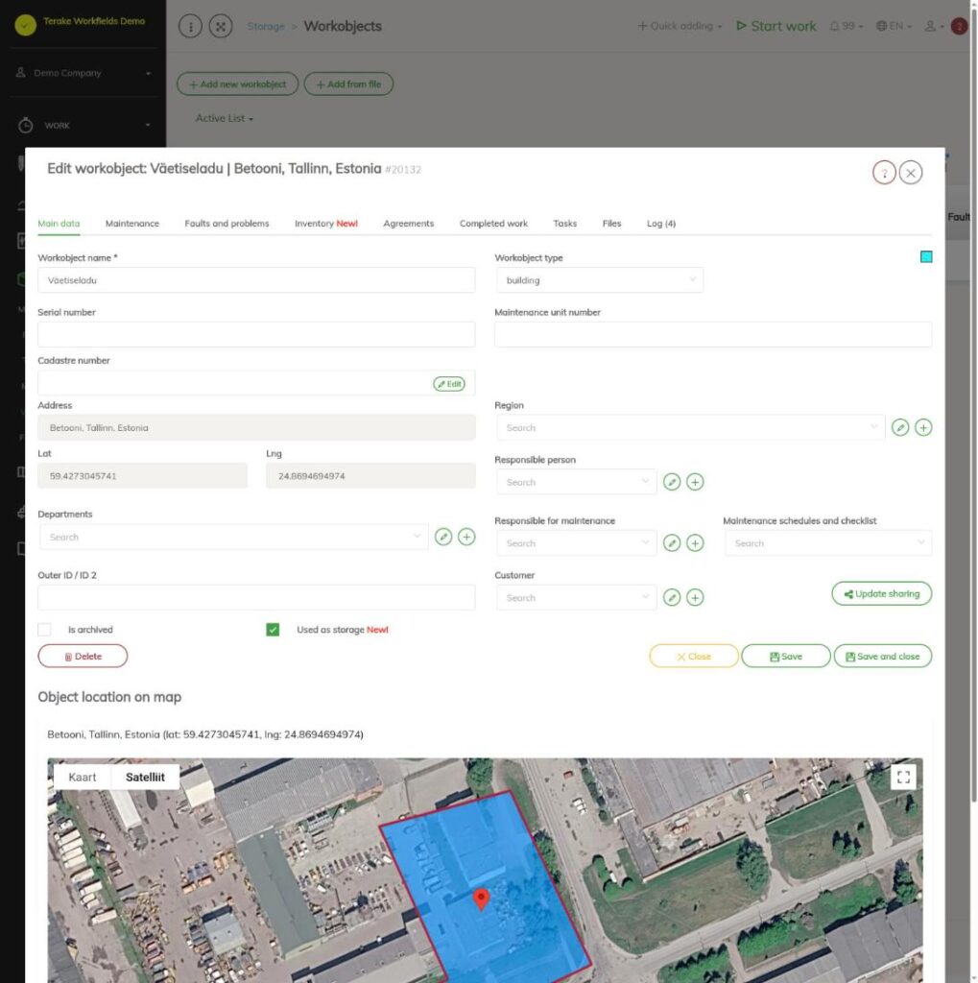Expand Maintenance schedules and checklist dropdown
The width and height of the screenshot is (978, 983).
click(x=828, y=543)
